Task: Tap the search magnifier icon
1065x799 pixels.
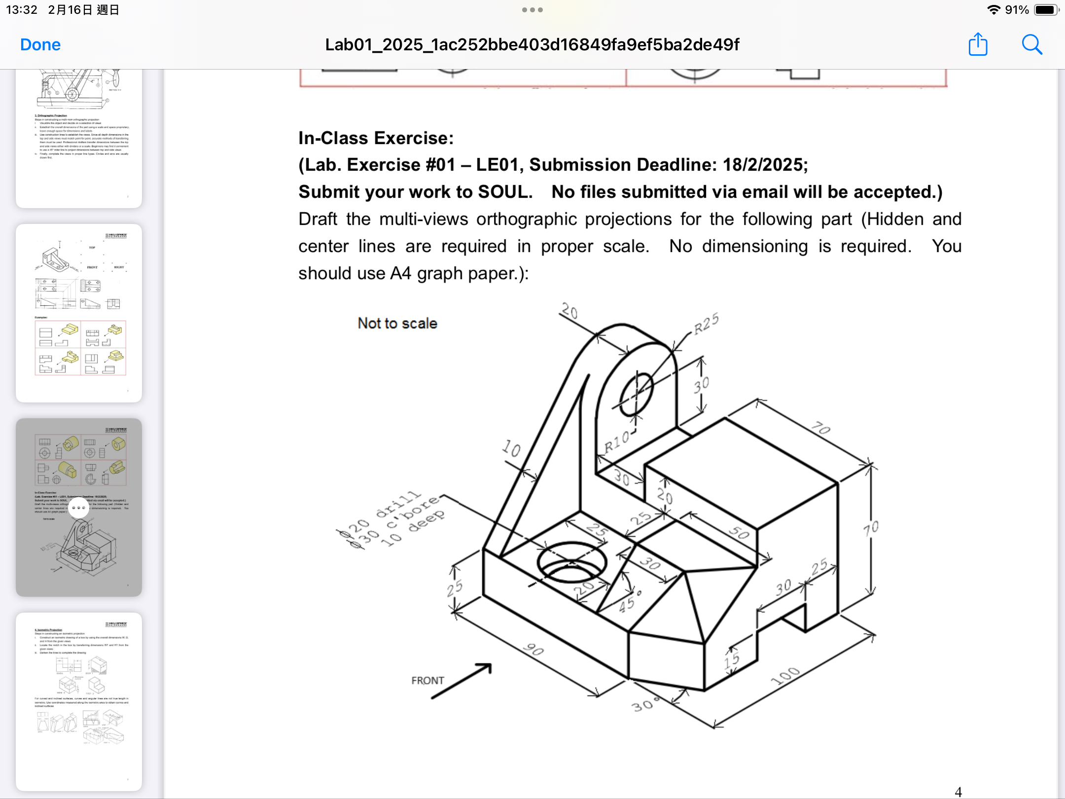Action: [1031, 45]
